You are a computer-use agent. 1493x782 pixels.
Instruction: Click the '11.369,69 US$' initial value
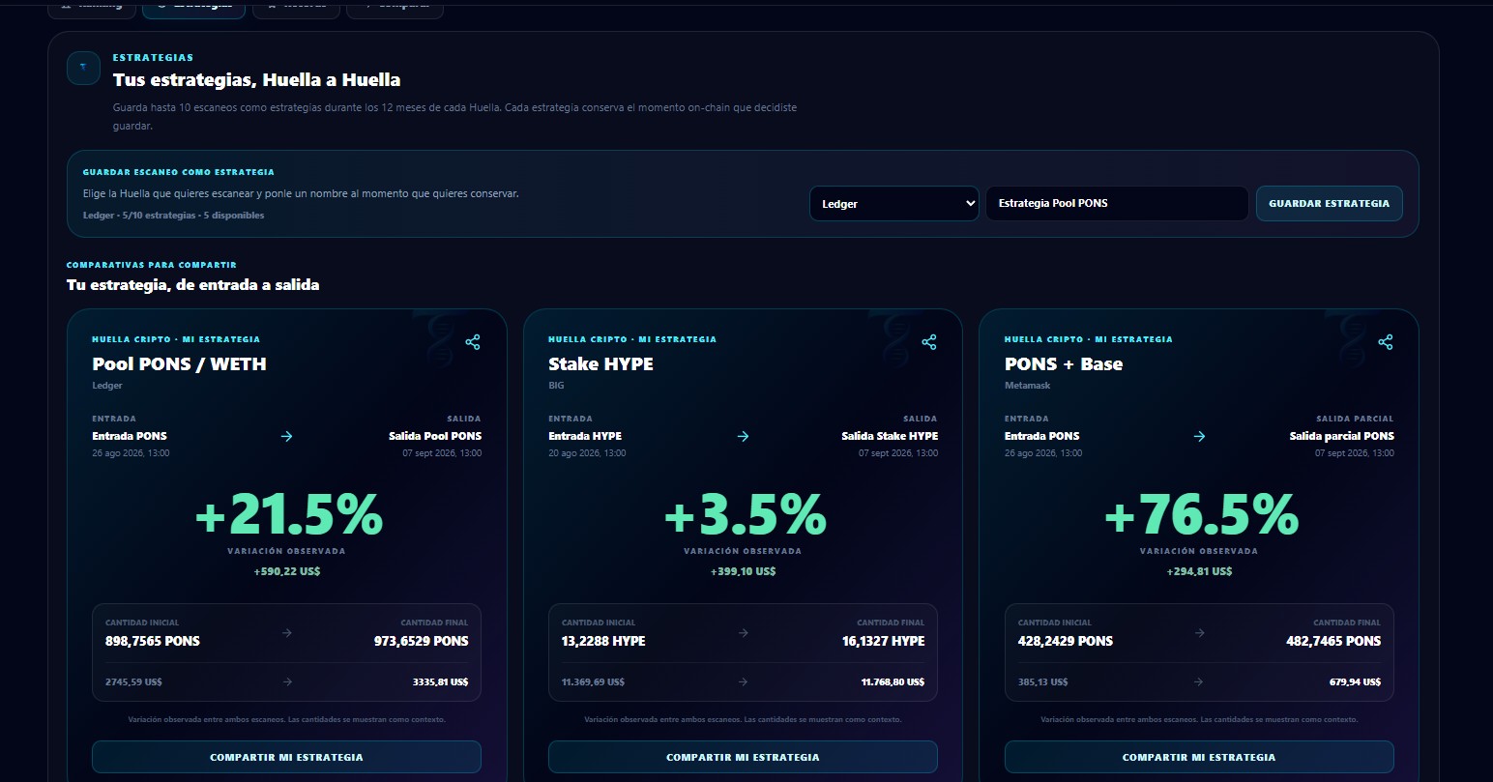click(593, 682)
